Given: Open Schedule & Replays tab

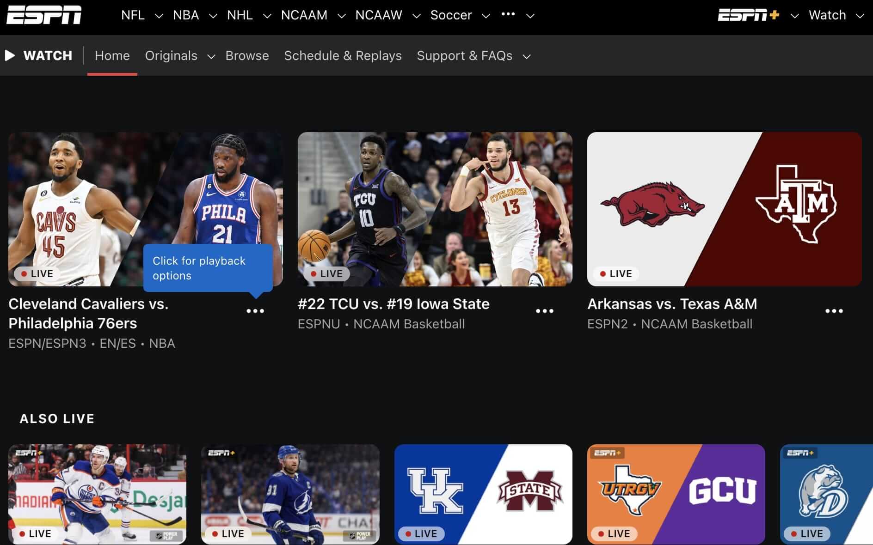Looking at the screenshot, I should click(x=343, y=56).
